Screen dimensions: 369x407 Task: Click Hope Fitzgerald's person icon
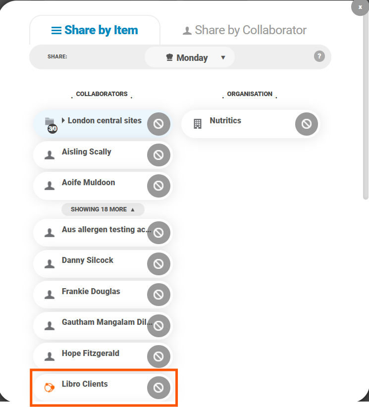(50, 356)
